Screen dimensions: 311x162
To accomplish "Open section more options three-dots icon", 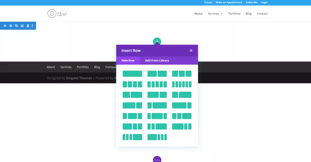I will [x=32, y=26].
